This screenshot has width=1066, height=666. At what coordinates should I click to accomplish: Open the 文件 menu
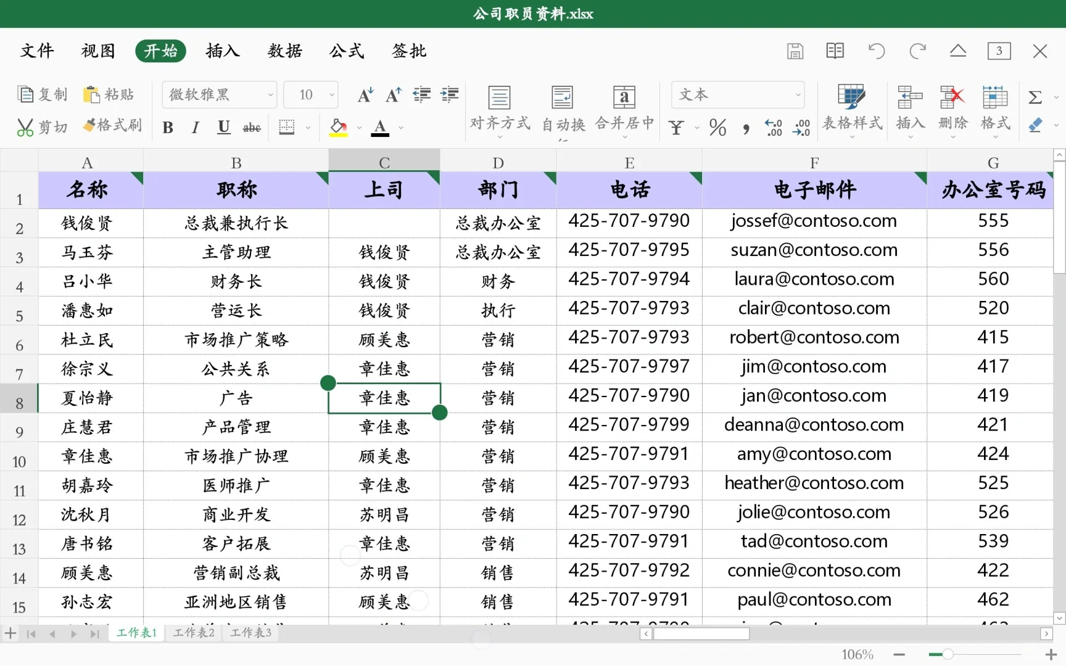point(36,51)
